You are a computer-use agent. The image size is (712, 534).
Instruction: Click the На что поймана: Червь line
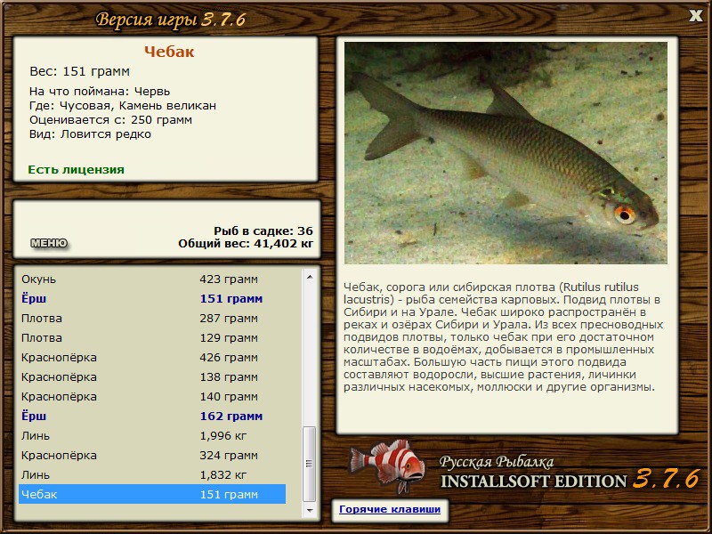(x=100, y=92)
